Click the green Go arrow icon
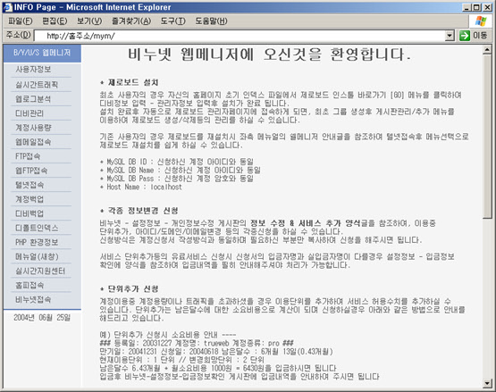The height and width of the screenshot is (392, 496). (x=465, y=36)
